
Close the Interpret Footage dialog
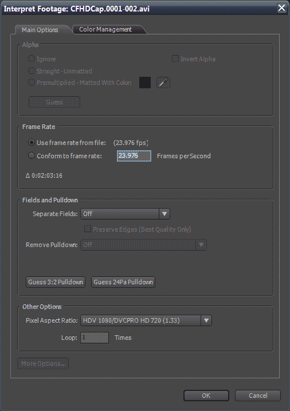(281, 8)
